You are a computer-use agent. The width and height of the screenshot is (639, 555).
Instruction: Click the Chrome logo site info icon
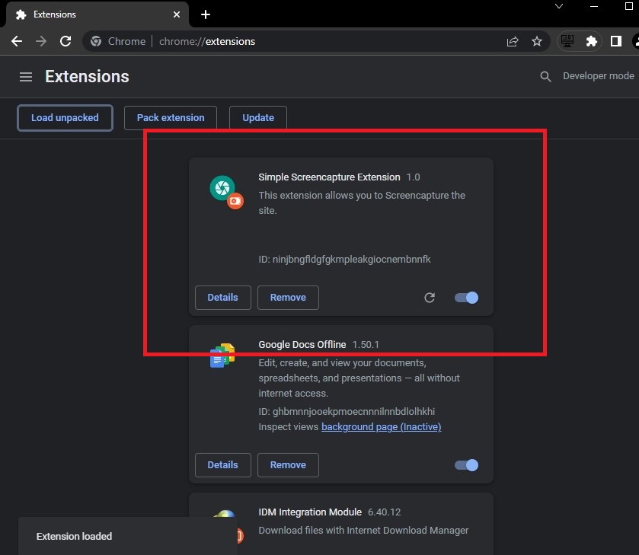96,41
